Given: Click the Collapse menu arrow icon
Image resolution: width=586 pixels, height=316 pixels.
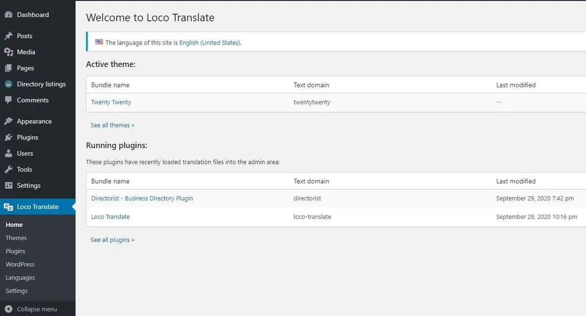Looking at the screenshot, I should [x=8, y=309].
